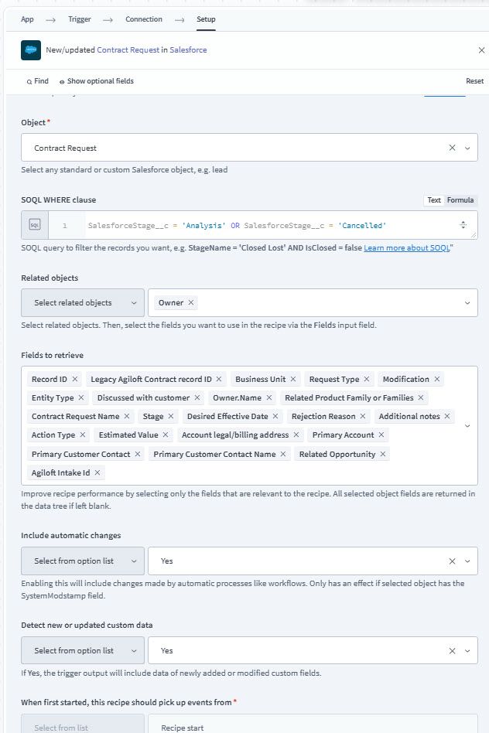Click the SQL icon beside WHERE clause
This screenshot has width=489, height=733.
pyautogui.click(x=35, y=225)
